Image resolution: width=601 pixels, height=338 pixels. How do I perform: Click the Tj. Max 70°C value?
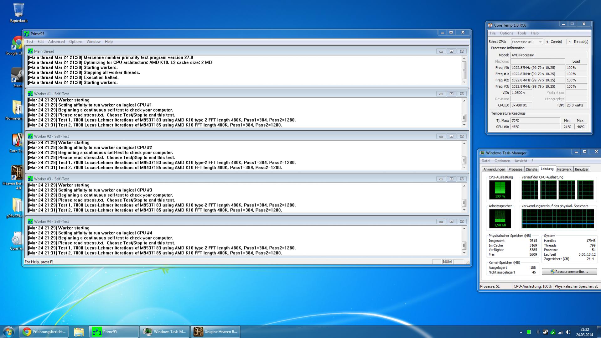point(536,121)
